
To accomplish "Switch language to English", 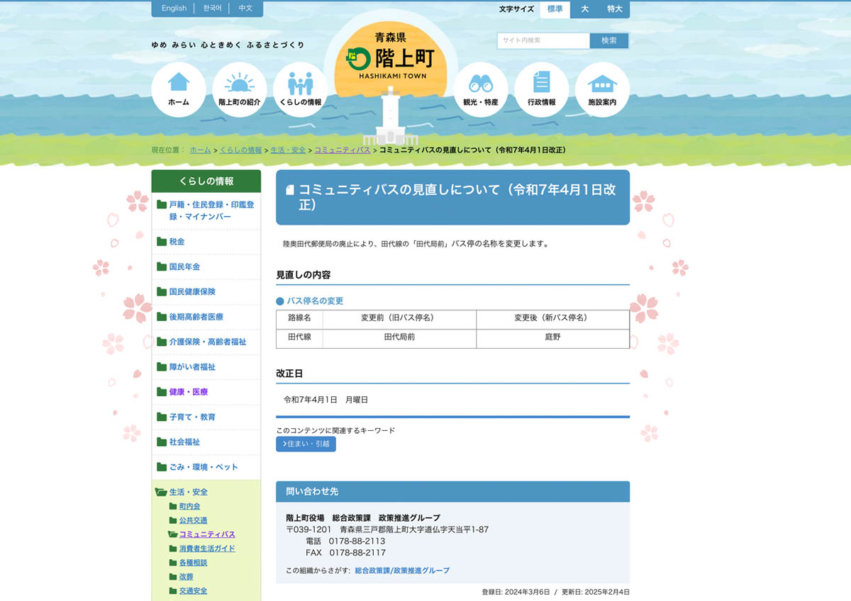I will [x=174, y=9].
